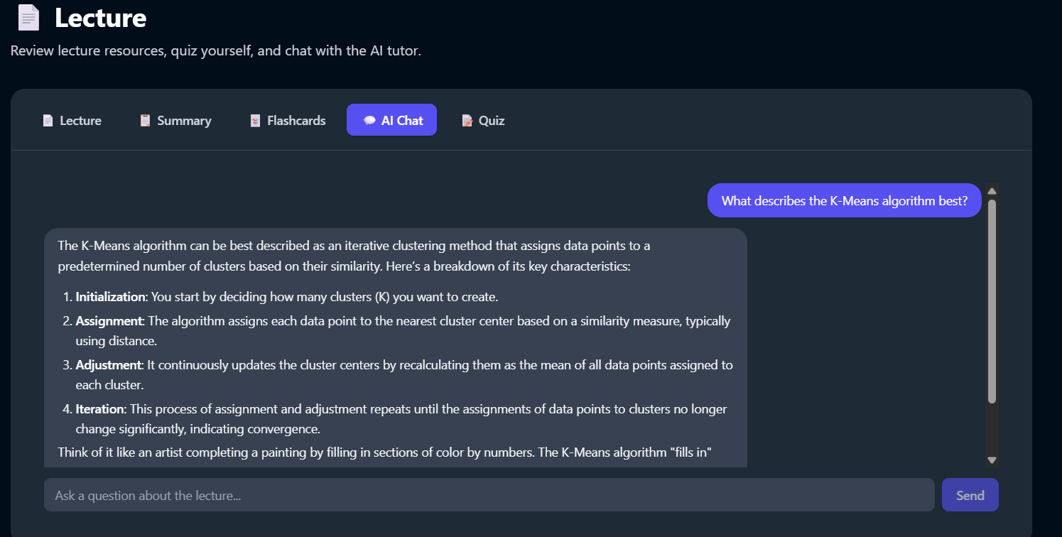Click the Lecture page title
Screen dimensions: 1062x537
point(99,18)
